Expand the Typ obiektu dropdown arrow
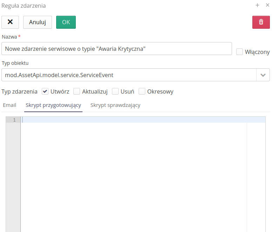The image size is (272, 232). (263, 75)
